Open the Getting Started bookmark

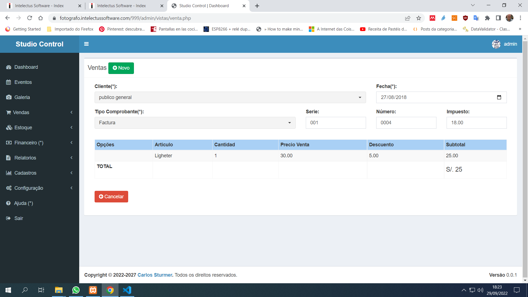(23, 29)
